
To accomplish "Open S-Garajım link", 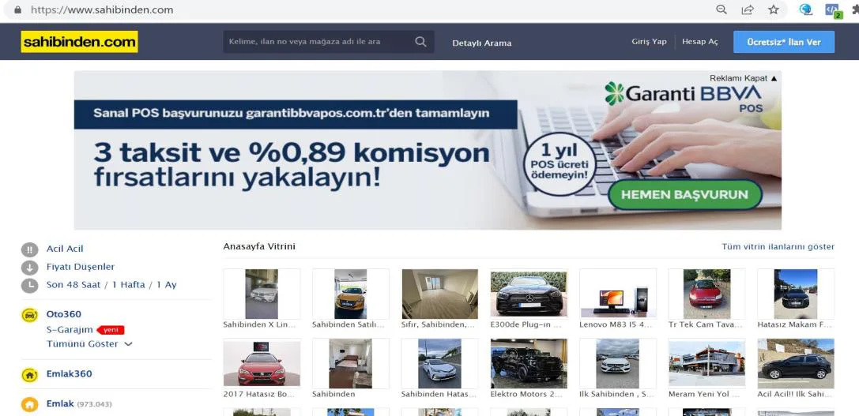I will coord(70,329).
